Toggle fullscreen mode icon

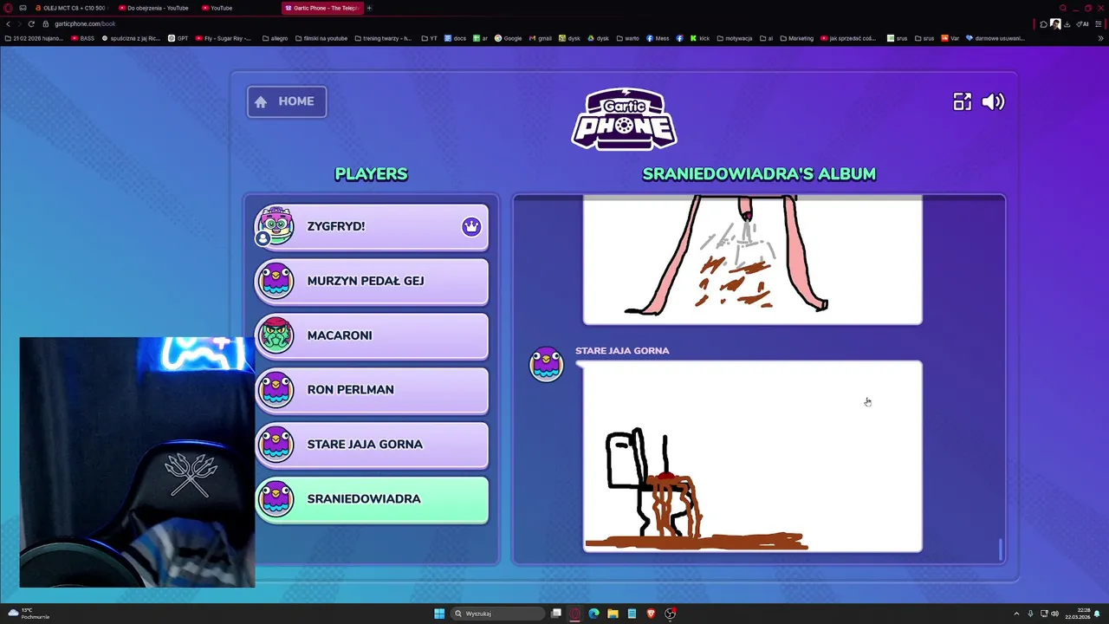(x=963, y=101)
